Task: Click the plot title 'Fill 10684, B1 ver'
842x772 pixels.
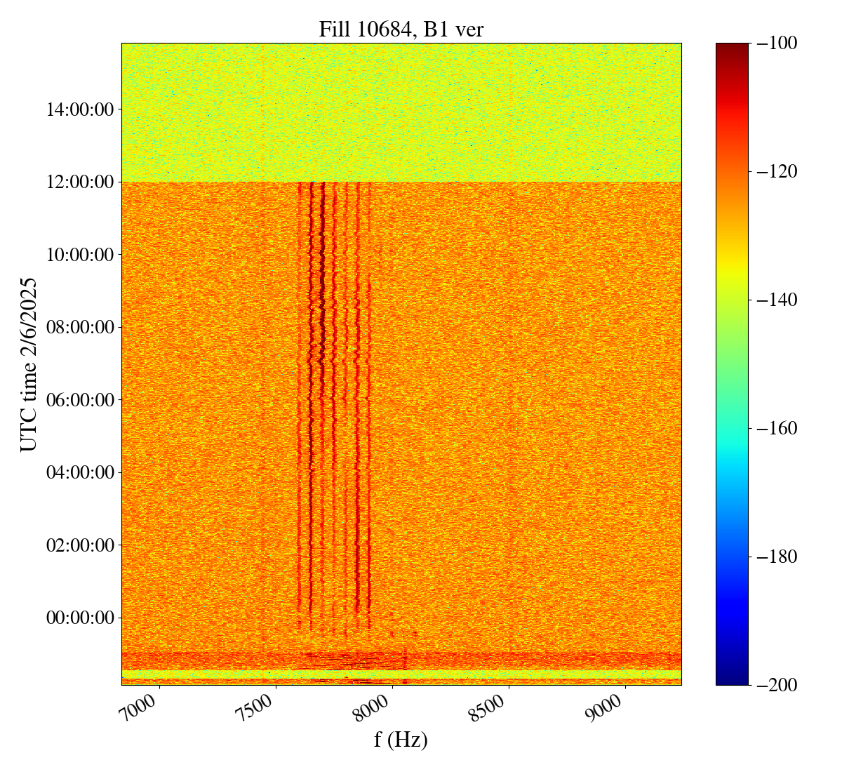Action: (401, 29)
